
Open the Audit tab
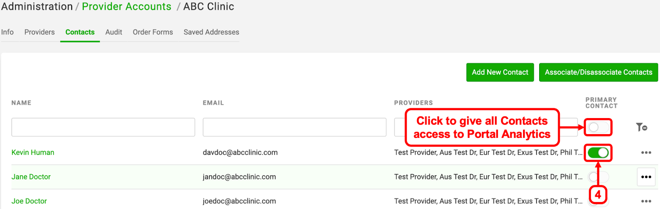point(113,32)
